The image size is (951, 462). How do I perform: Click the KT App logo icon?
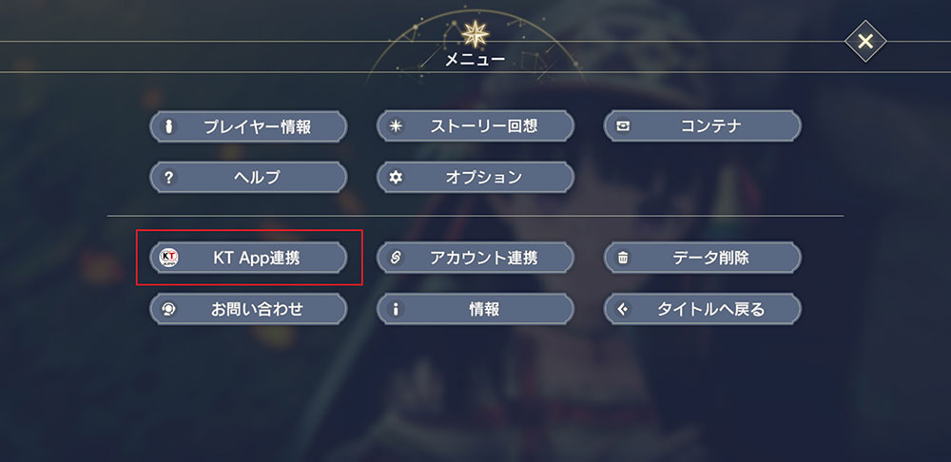tap(169, 257)
